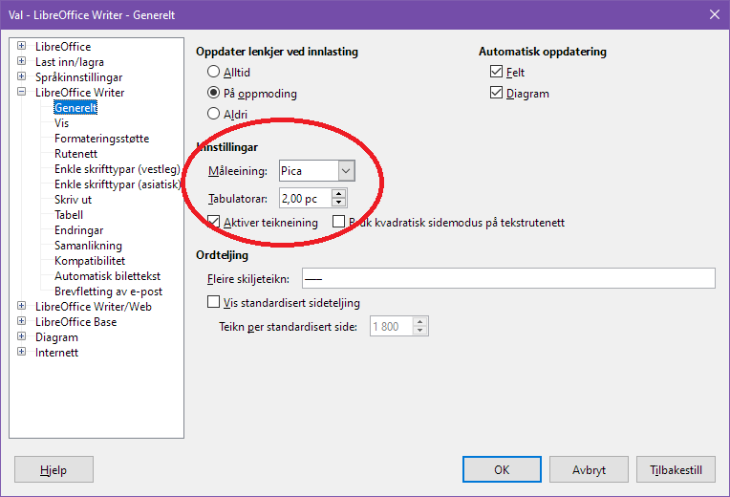Open Tabell settings page
The image size is (730, 497).
tap(69, 215)
